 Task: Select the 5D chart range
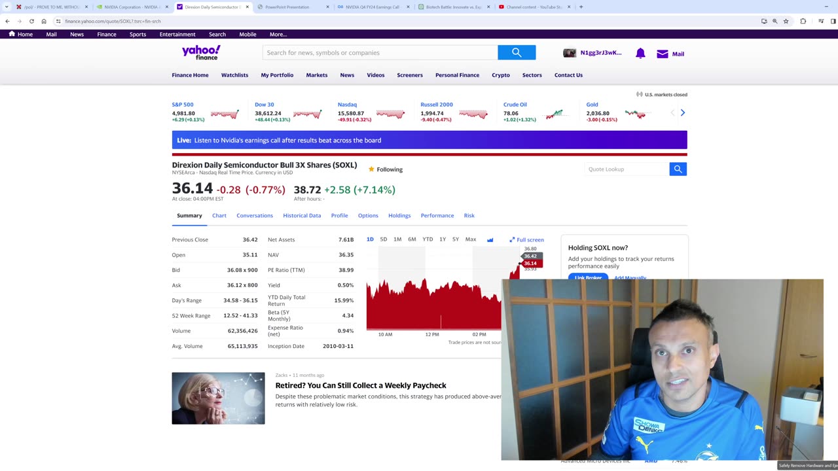click(384, 239)
